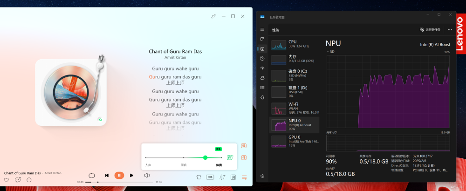
Task: Click artist Amrit Kirtan under lyrics title
Action: (x=175, y=57)
